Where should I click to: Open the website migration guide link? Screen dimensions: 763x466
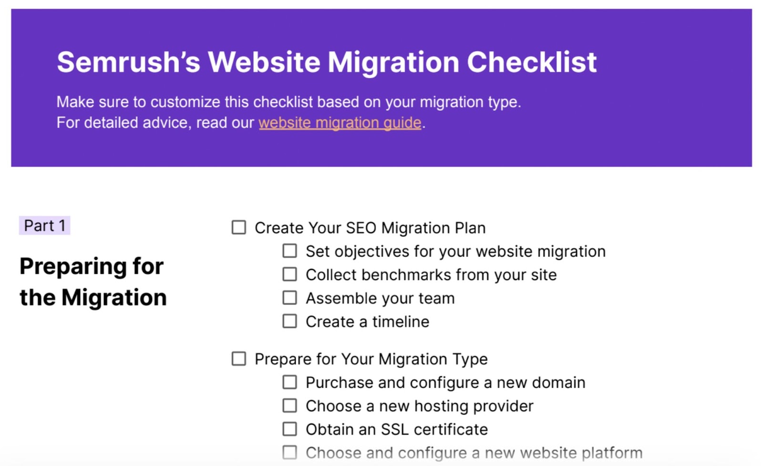340,123
